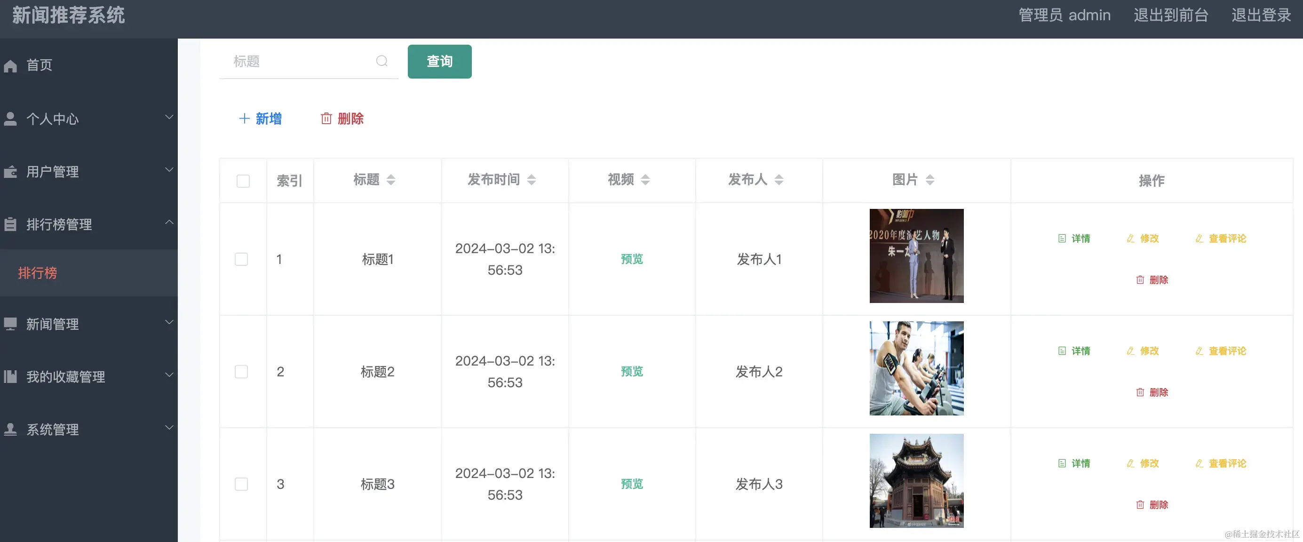Click the red 删除 trash icon in row 3
The width and height of the screenshot is (1303, 542).
[x=1140, y=504]
